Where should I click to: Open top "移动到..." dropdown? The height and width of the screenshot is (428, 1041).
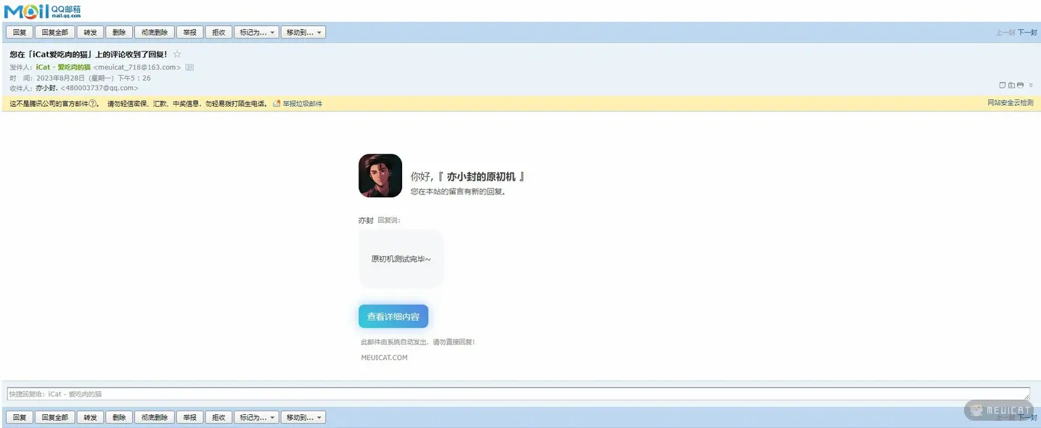[x=303, y=33]
